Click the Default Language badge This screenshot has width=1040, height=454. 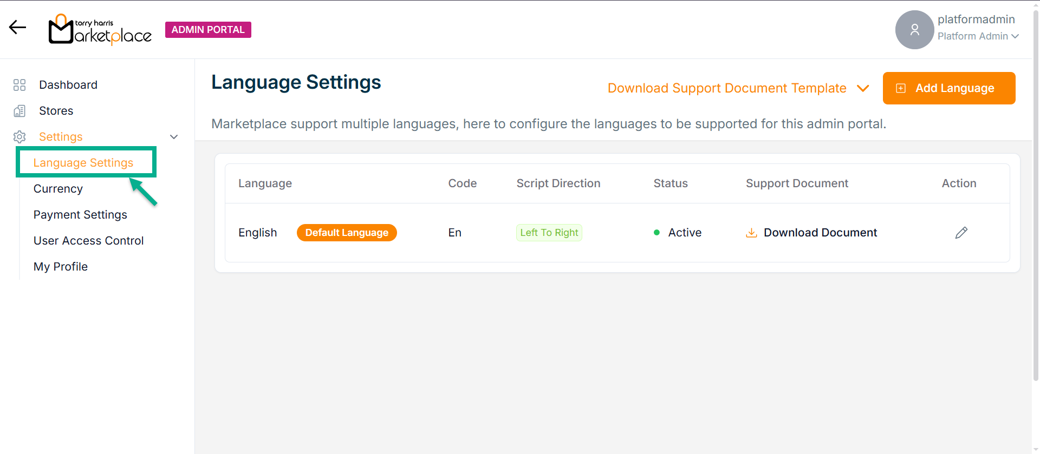[x=347, y=233]
